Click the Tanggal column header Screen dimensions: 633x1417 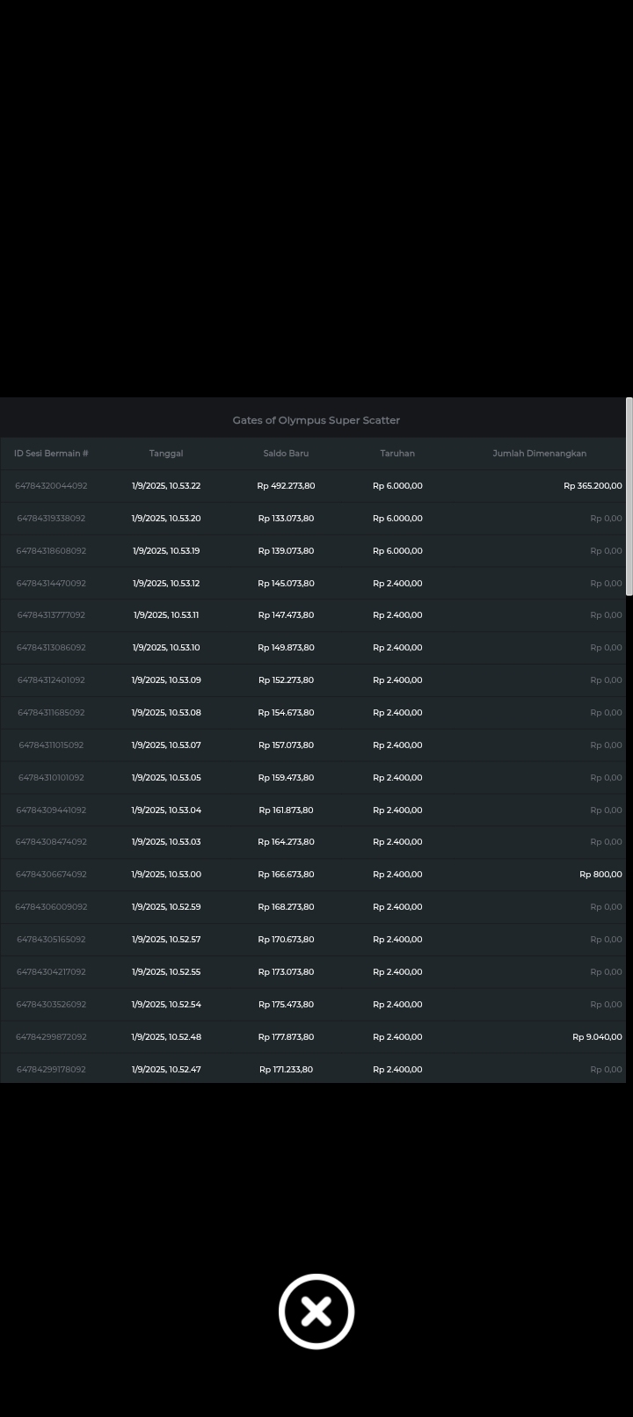[x=166, y=454]
